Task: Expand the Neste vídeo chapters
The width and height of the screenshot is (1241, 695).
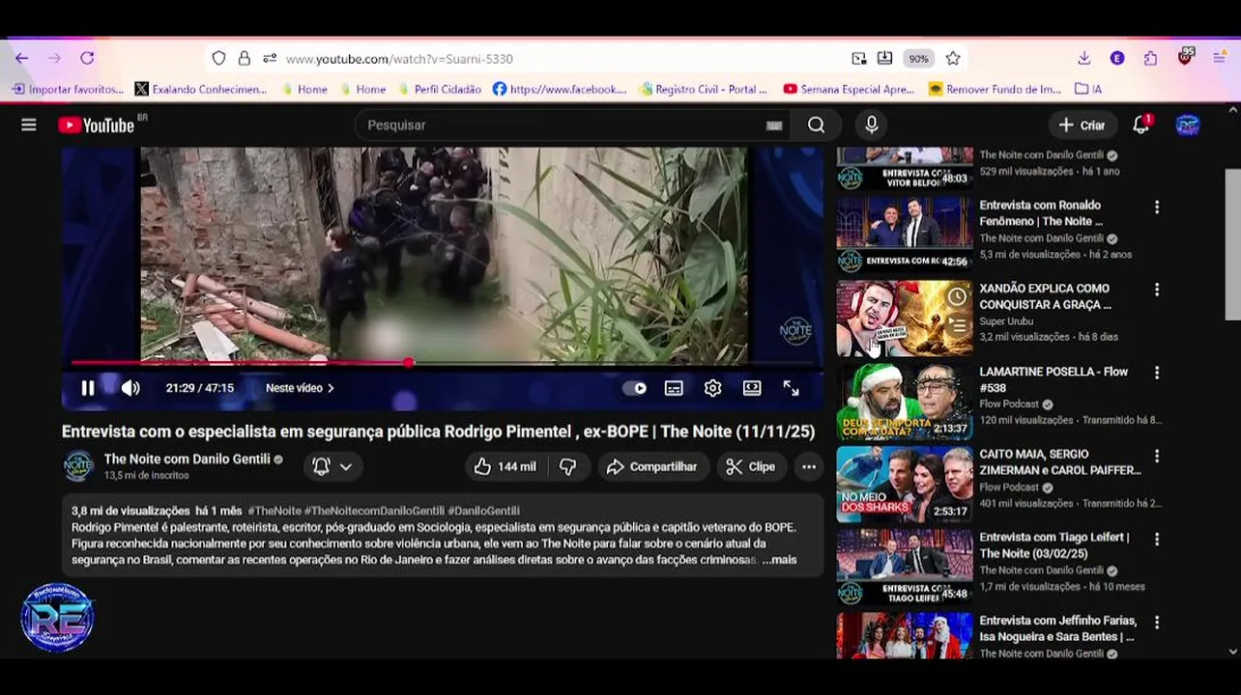Action: click(300, 388)
